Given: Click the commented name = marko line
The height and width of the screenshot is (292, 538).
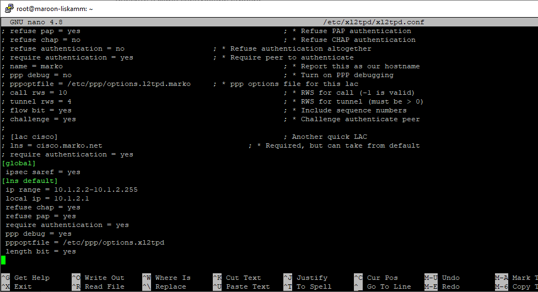Looking at the screenshot, I should coord(33,66).
